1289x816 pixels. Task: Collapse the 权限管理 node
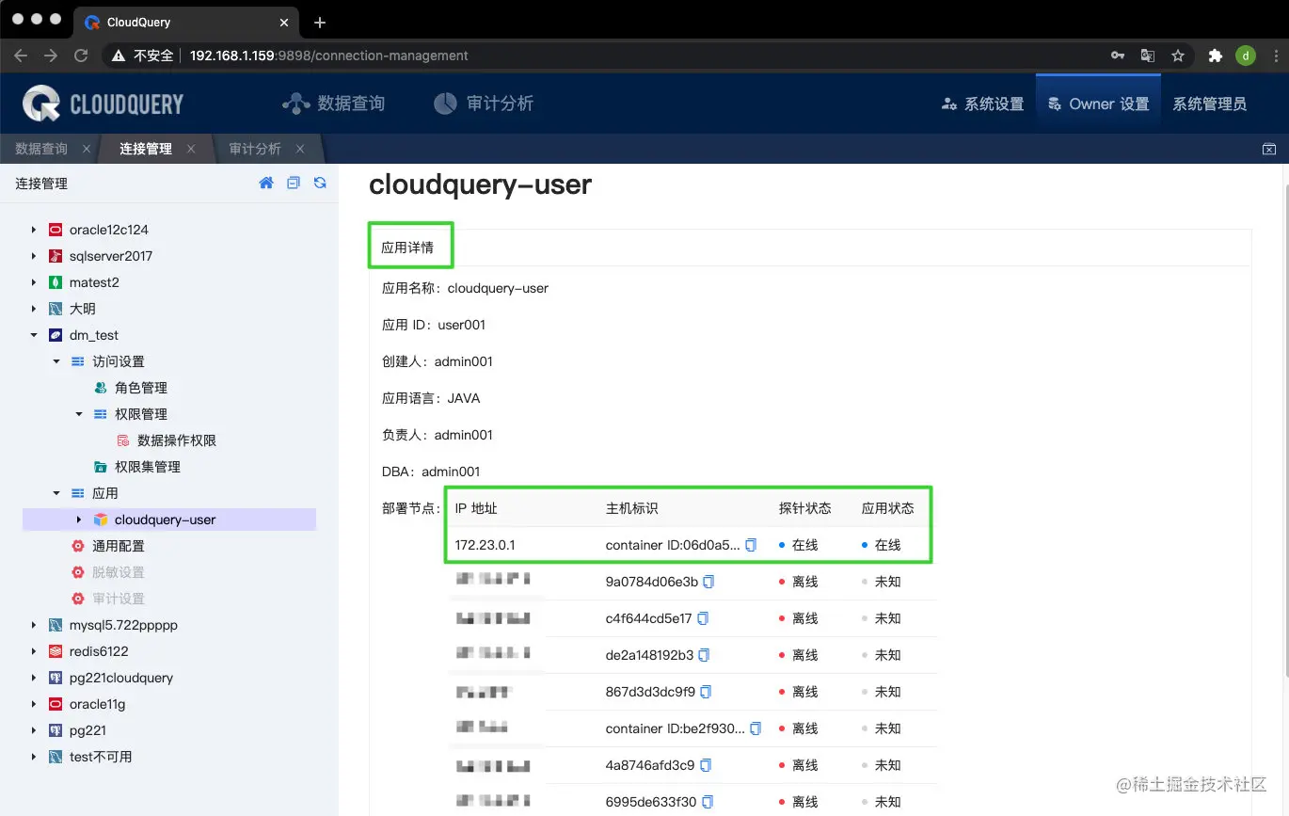point(79,414)
